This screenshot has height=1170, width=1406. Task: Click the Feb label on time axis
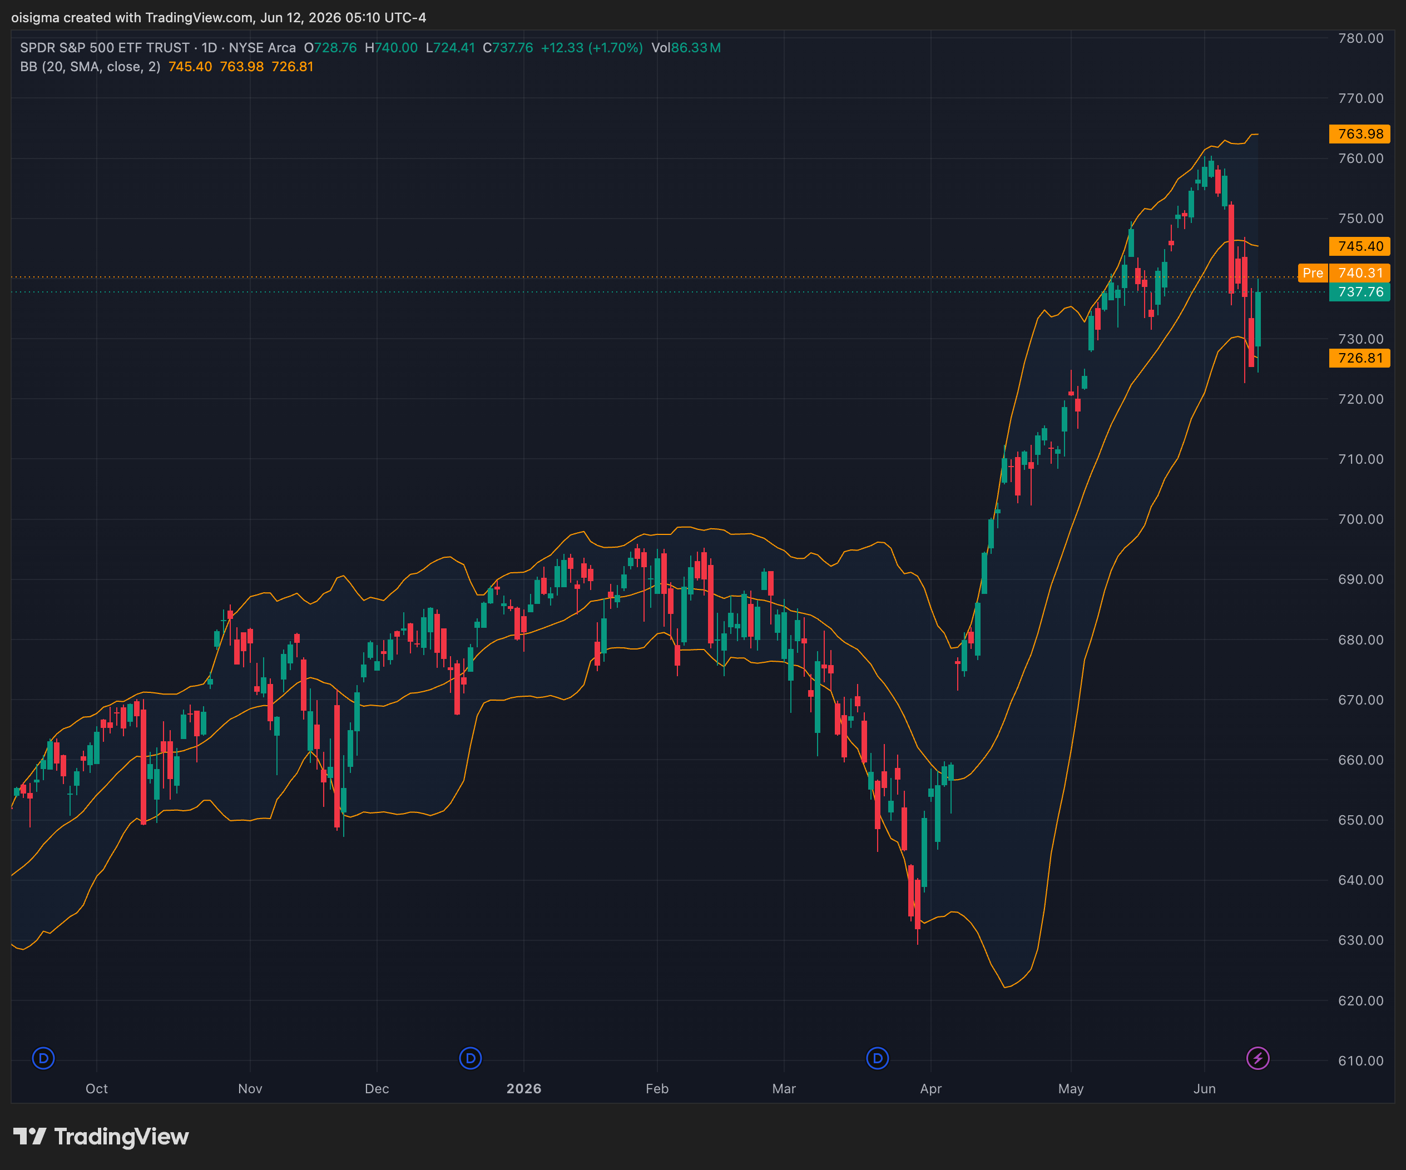[x=657, y=1088]
